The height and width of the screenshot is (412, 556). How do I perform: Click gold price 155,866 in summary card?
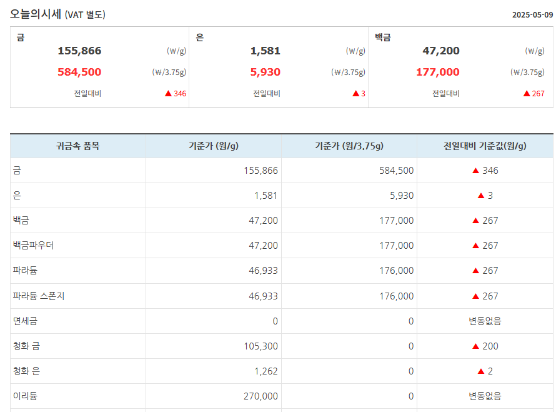[x=79, y=51]
